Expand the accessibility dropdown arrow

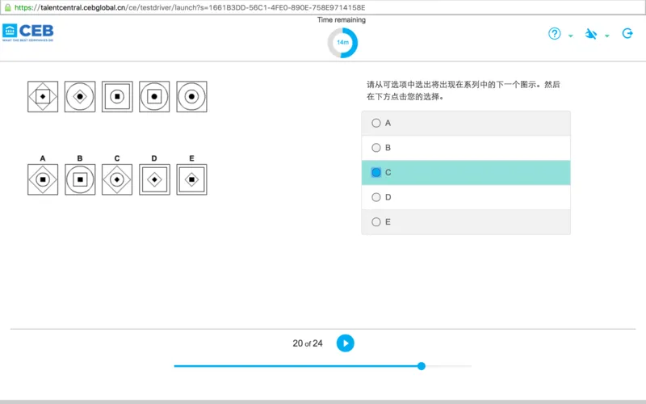coord(607,36)
